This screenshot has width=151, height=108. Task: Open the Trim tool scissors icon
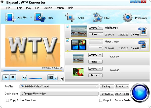(x=40, y=17)
